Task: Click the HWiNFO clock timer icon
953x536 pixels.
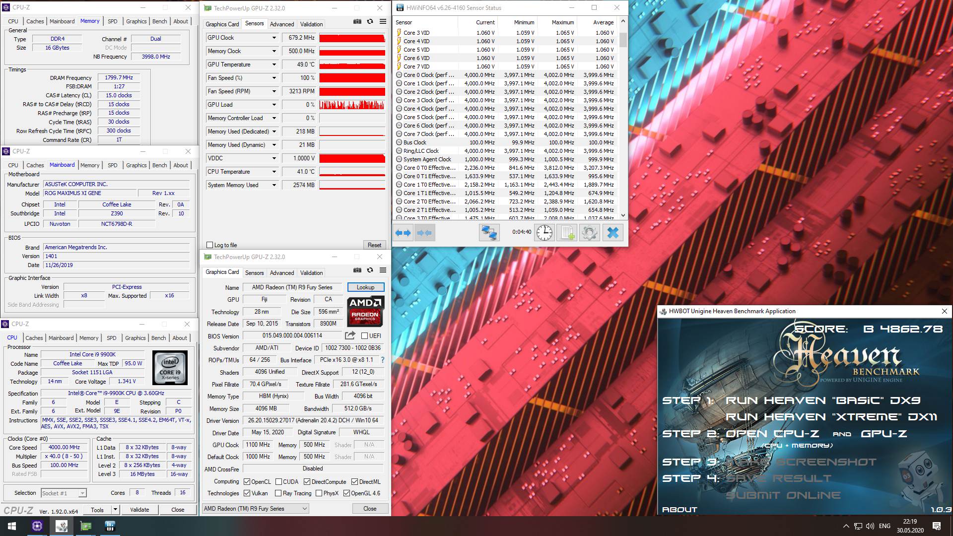Action: tap(545, 232)
